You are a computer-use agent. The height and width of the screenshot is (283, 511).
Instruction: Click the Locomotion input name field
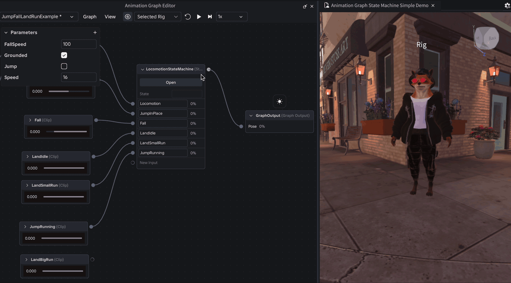[x=163, y=104]
